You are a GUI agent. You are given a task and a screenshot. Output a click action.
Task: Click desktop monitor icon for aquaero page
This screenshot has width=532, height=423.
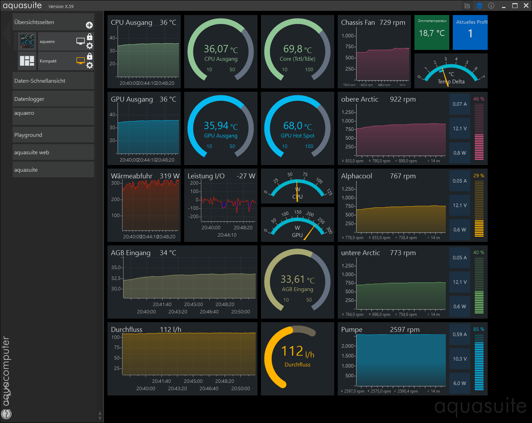click(x=81, y=41)
